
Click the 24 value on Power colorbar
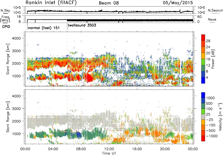(208, 47)
